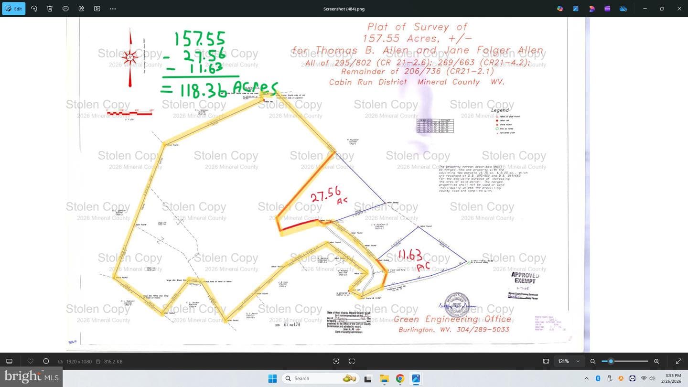Expand the 121% zoom level dropdown
This screenshot has width=688, height=387.
pos(570,361)
